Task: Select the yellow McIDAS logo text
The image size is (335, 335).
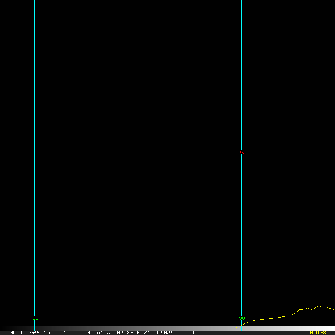Action: pyautogui.click(x=318, y=333)
